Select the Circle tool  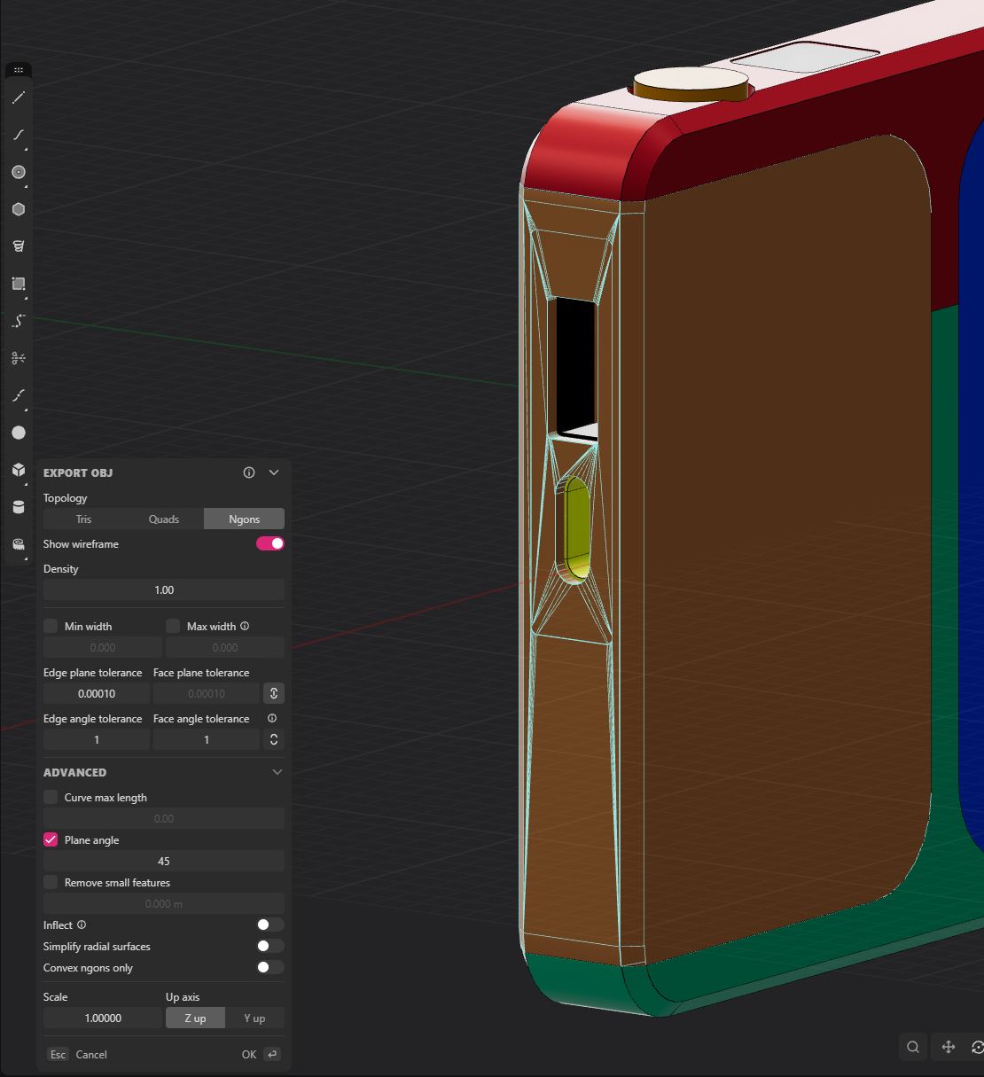19,172
